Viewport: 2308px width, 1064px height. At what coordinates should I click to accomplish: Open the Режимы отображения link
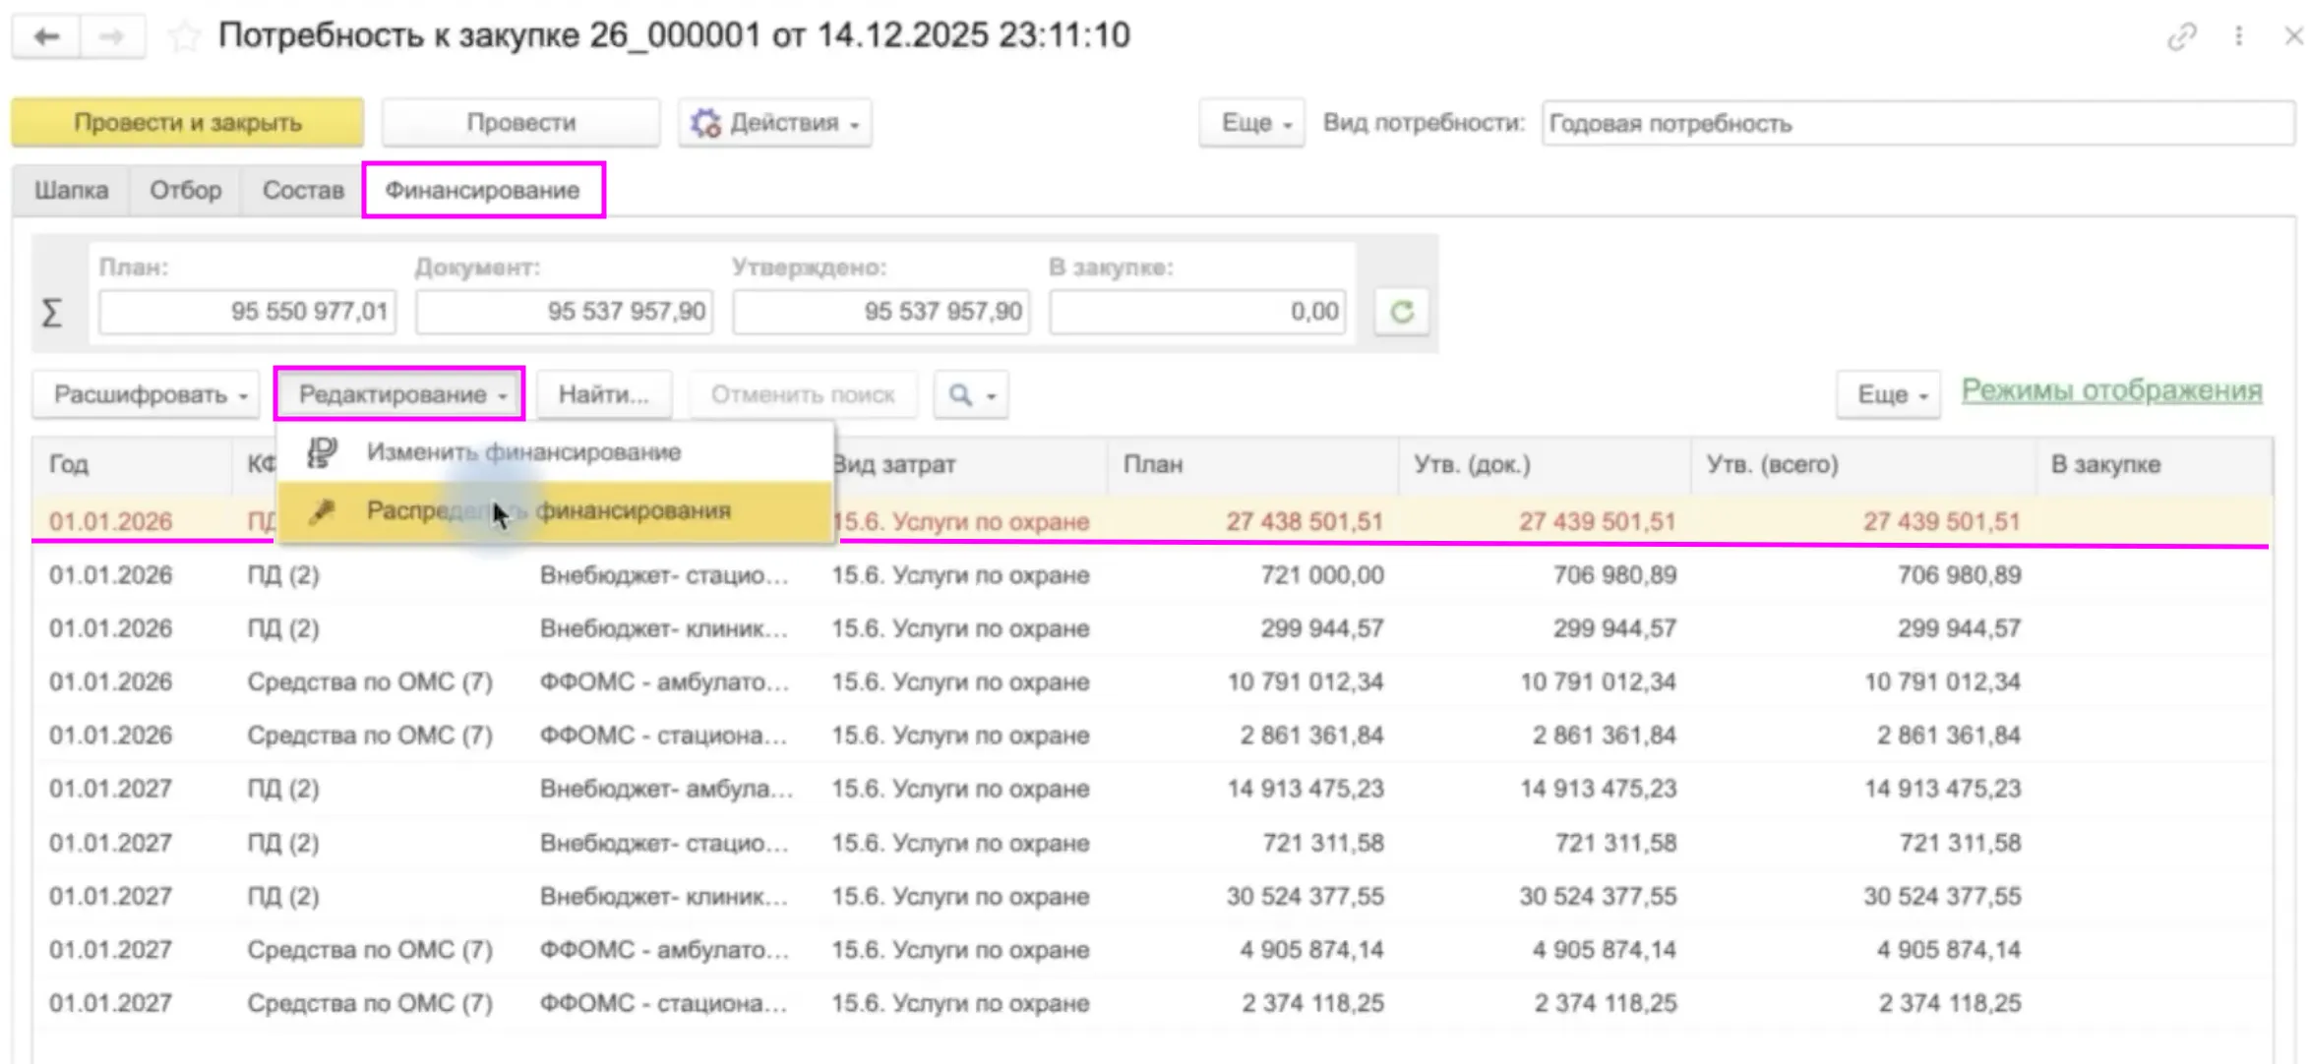point(2111,391)
